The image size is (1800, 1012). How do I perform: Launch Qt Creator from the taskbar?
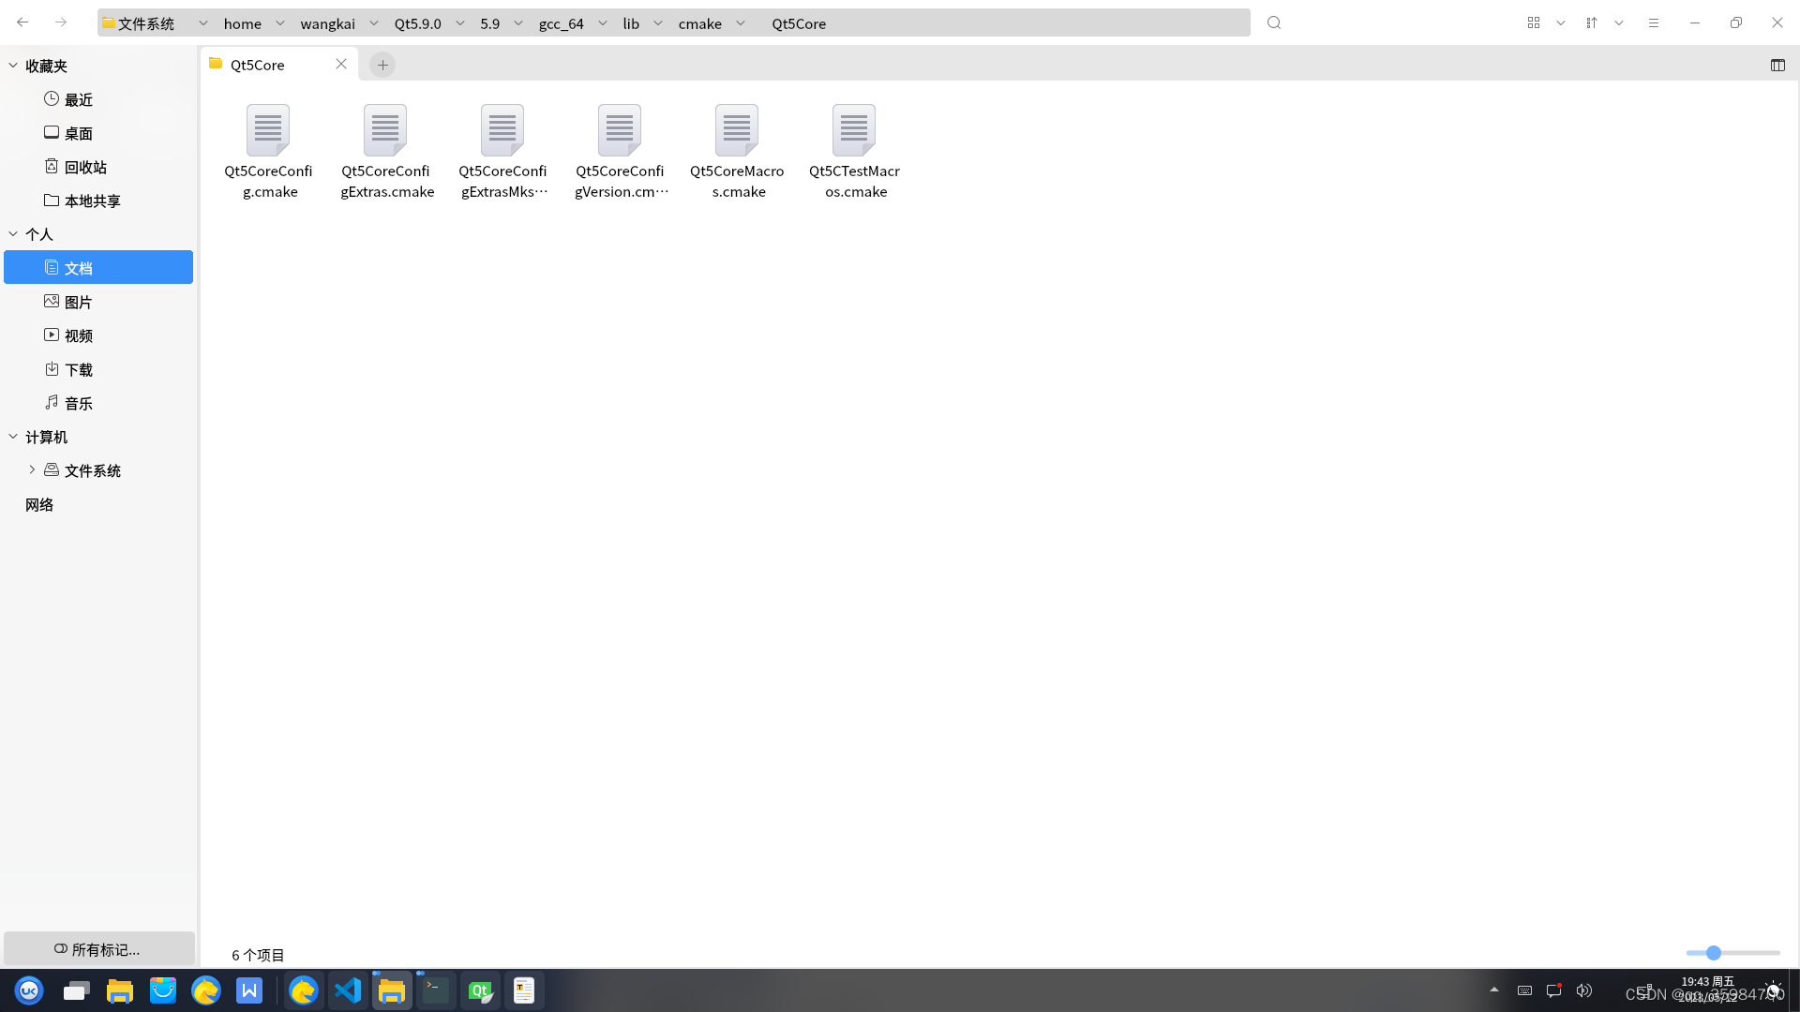(x=479, y=990)
